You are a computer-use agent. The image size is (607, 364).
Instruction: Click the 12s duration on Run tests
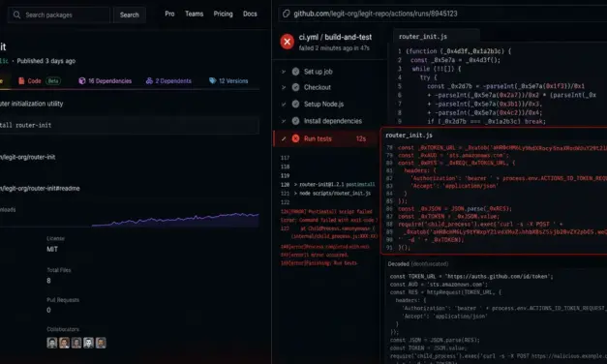coord(361,138)
